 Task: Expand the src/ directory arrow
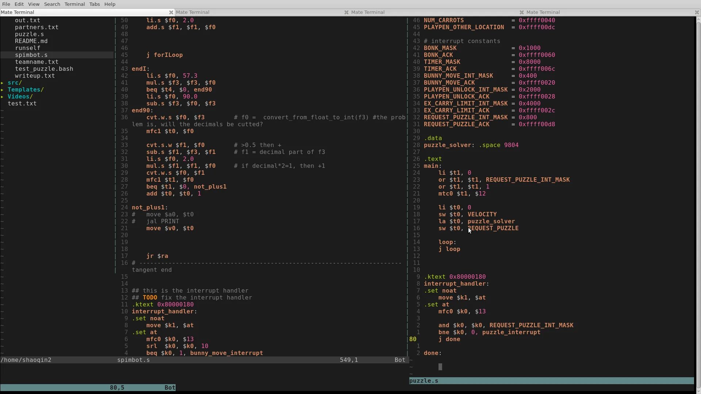[x=2, y=83]
